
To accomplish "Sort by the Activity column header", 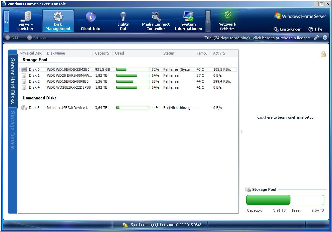I will tap(225, 53).
